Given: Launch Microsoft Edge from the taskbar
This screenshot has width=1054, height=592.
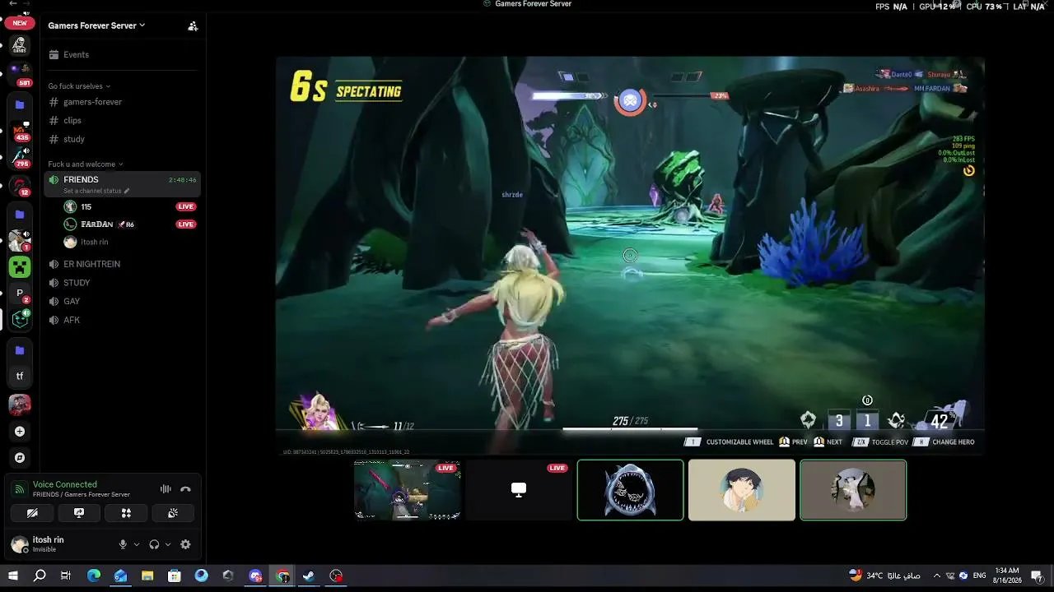Looking at the screenshot, I should pos(93,576).
